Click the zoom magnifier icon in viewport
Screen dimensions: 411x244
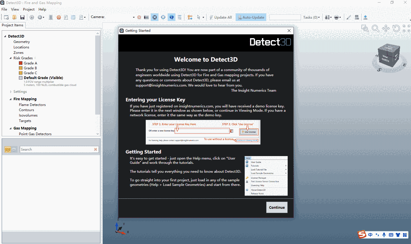[375, 28]
